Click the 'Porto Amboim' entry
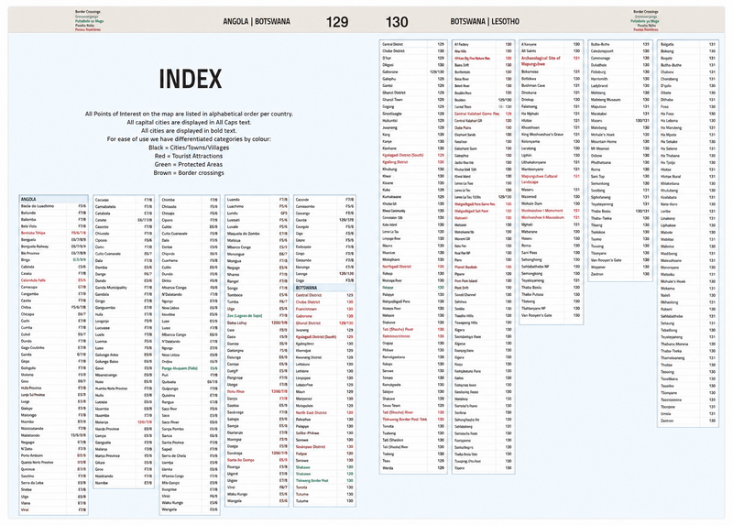 tap(32, 455)
